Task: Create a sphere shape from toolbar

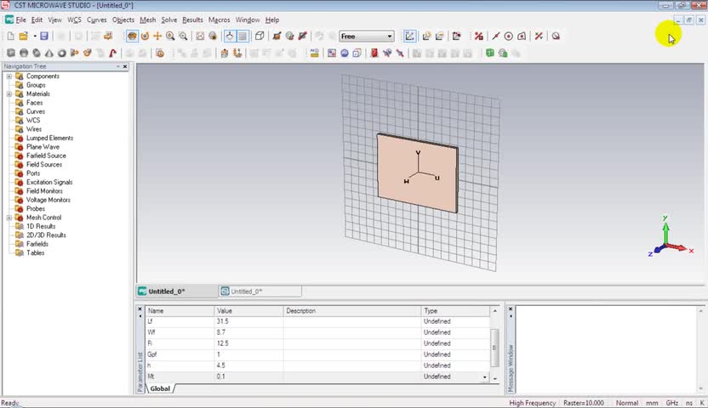Action: pos(23,54)
